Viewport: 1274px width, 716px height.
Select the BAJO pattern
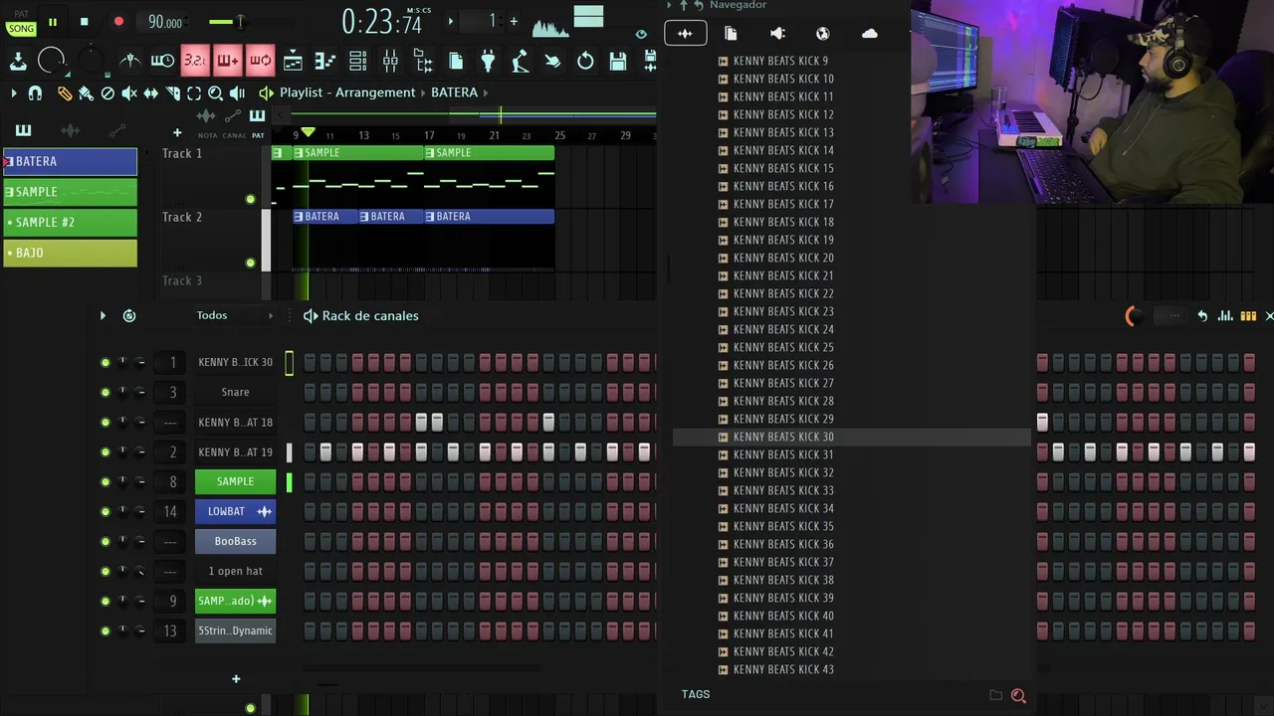click(70, 253)
